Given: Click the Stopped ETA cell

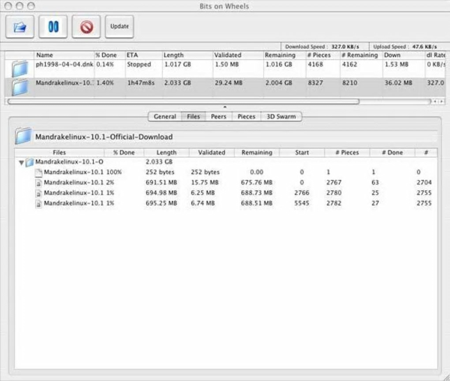Looking at the screenshot, I should [139, 64].
